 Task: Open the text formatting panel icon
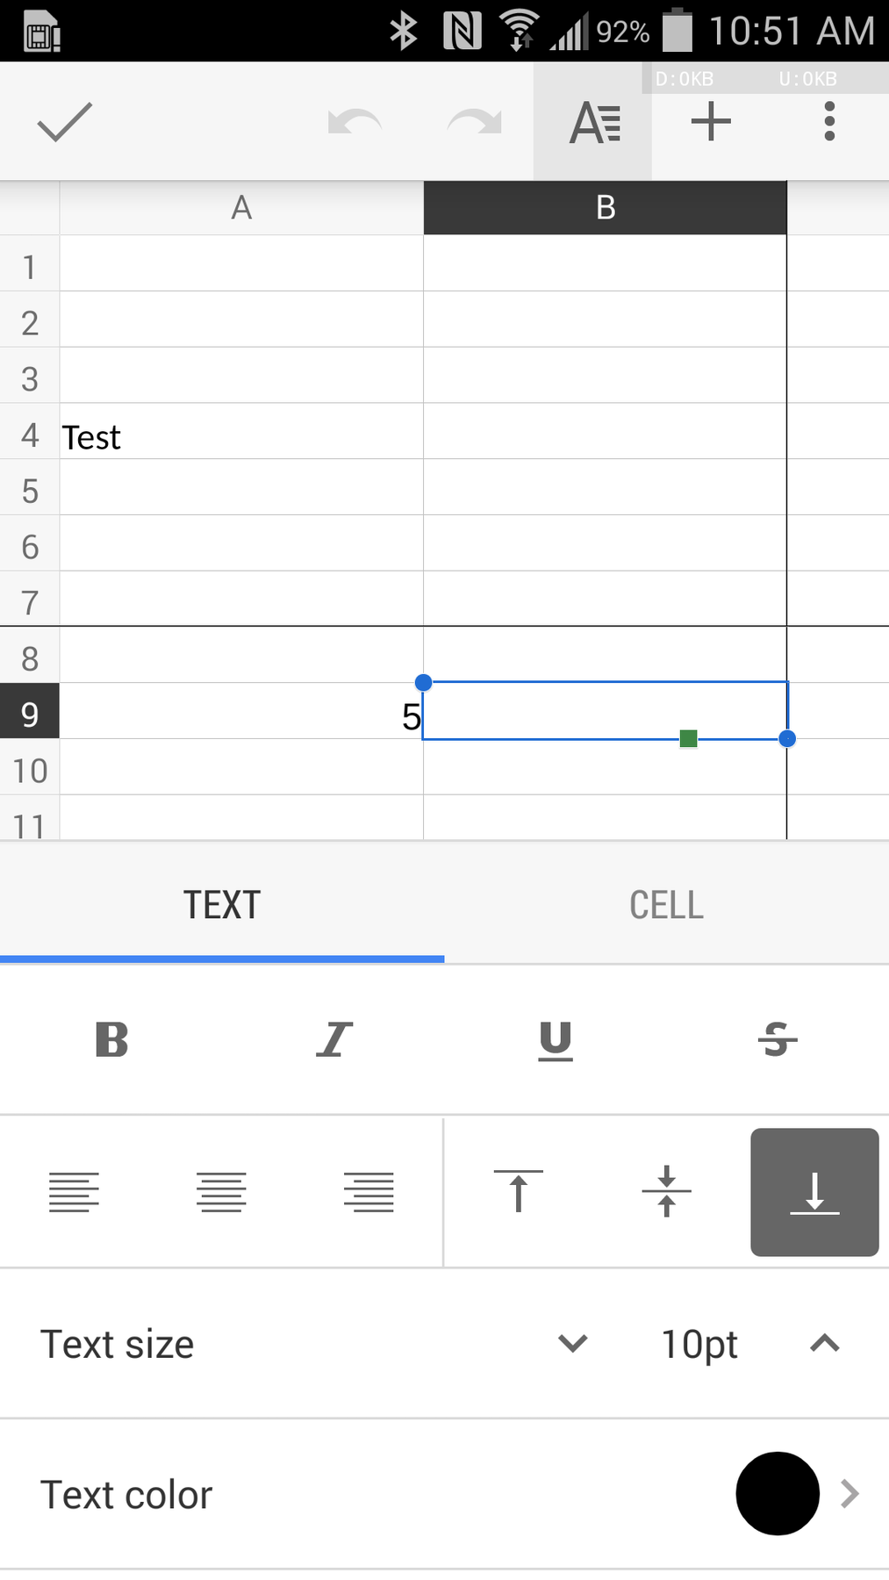592,121
